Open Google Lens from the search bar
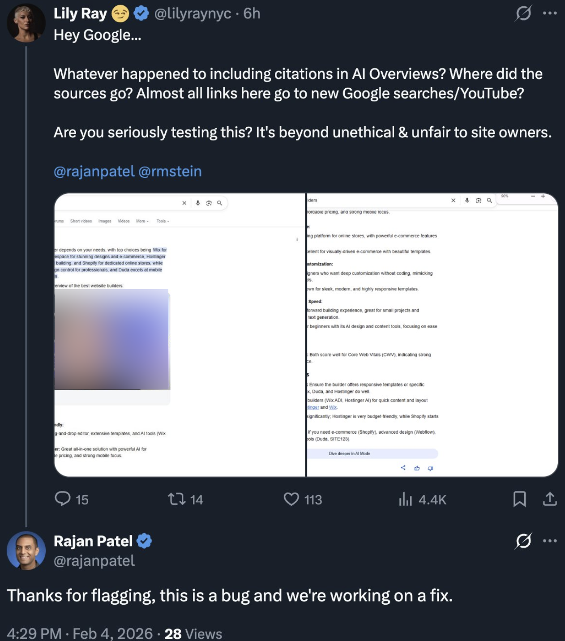 209,202
